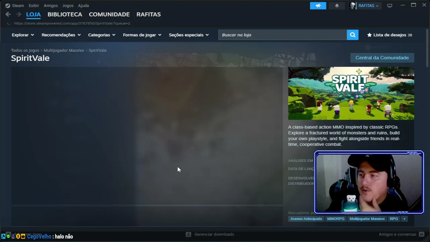Image resolution: width=430 pixels, height=242 pixels.
Task: Expand the Explorar dropdown
Action: click(23, 35)
